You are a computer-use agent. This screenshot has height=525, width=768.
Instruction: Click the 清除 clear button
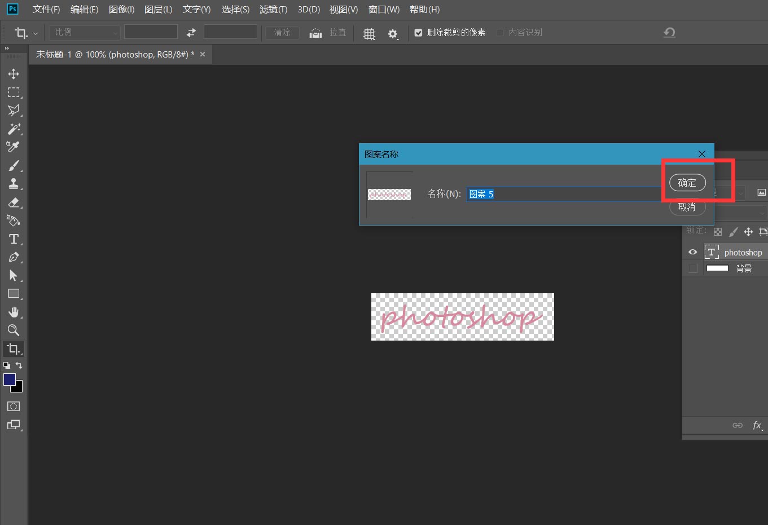coord(282,32)
